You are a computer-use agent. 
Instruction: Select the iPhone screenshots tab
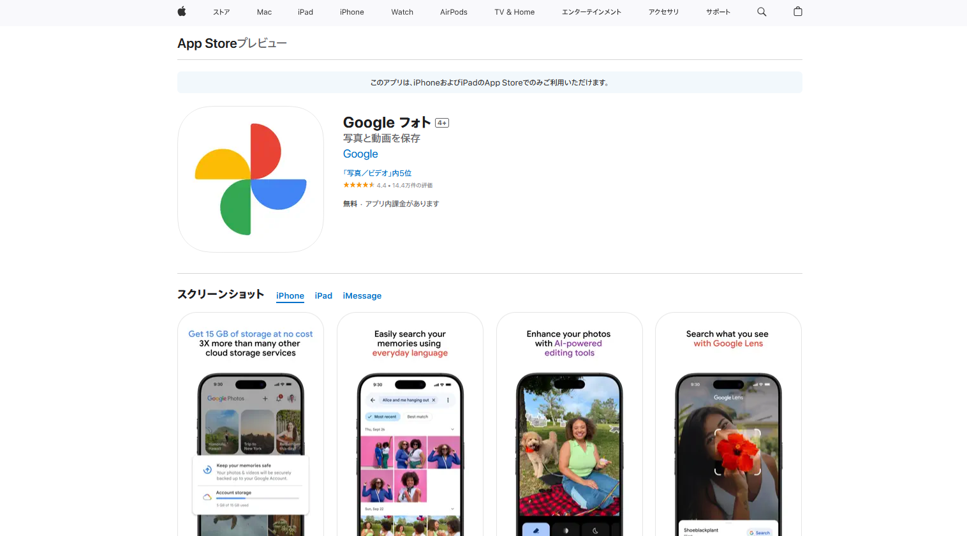(x=290, y=295)
